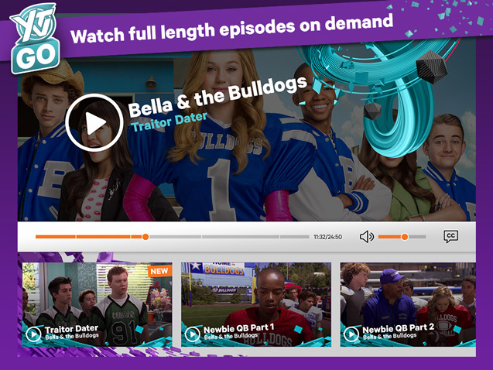Click 'Watch full length episodes on demand' heading
The width and height of the screenshot is (493, 370).
pyautogui.click(x=231, y=29)
